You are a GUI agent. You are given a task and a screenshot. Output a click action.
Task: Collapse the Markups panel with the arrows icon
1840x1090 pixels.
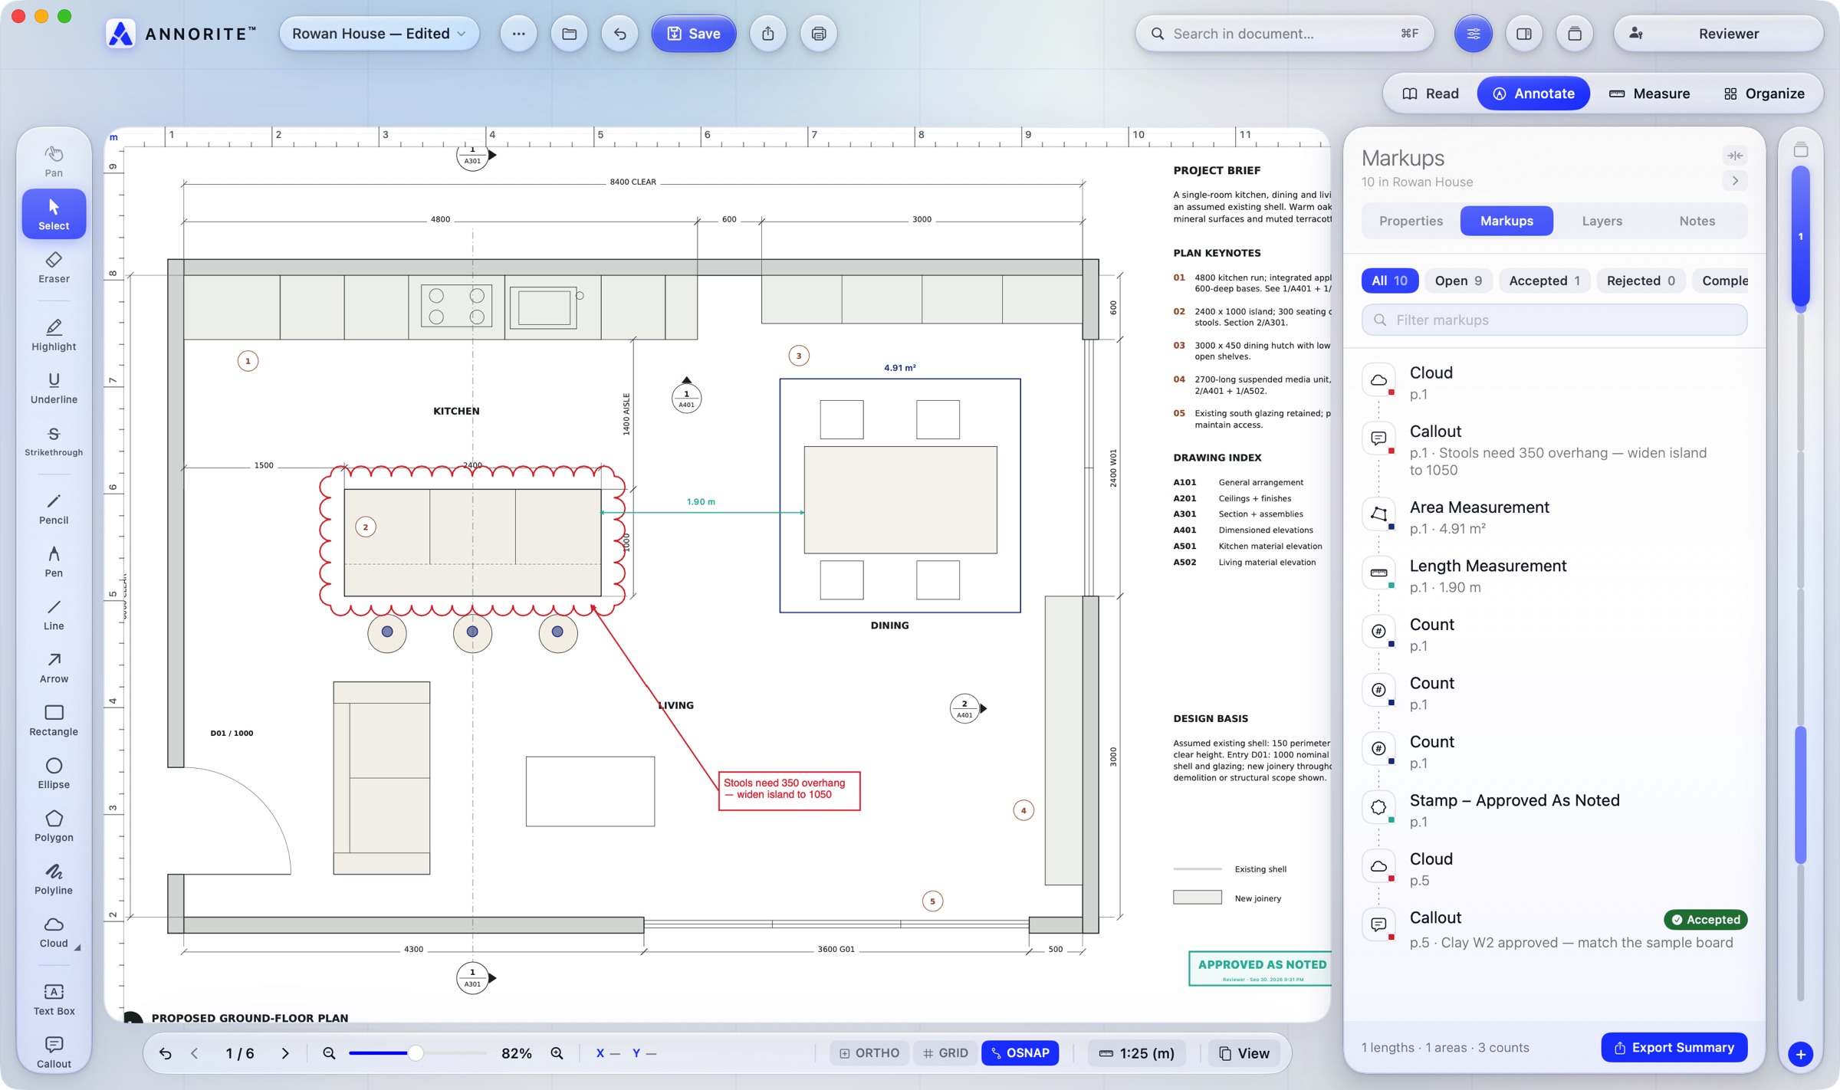[1735, 156]
